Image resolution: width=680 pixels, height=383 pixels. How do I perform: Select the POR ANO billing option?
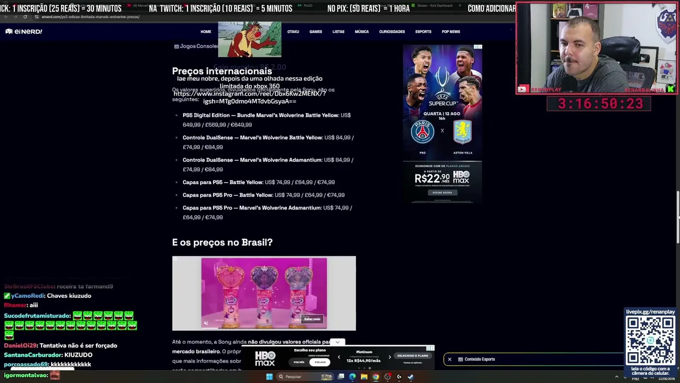320,362
